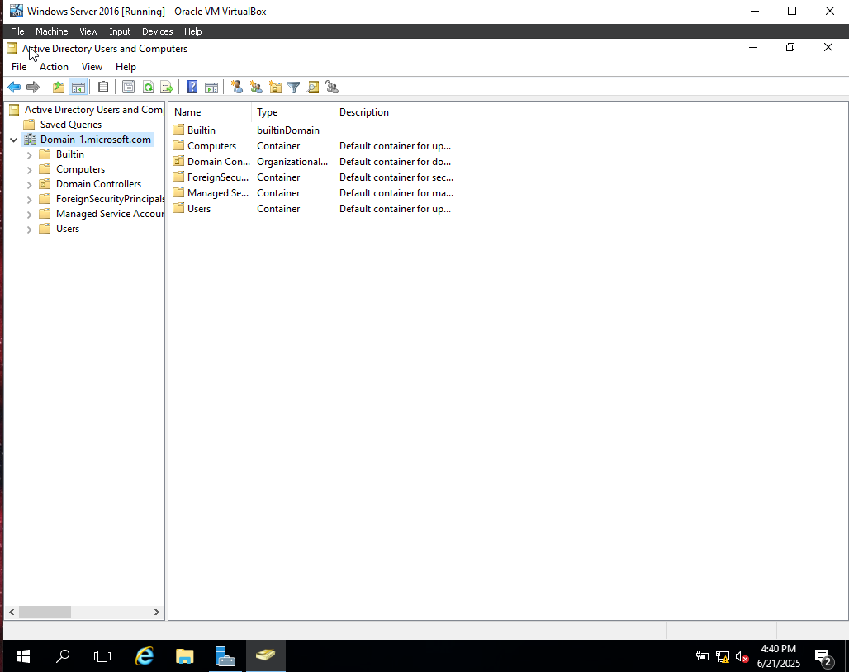Open the File menu of Active Directory

coord(19,67)
